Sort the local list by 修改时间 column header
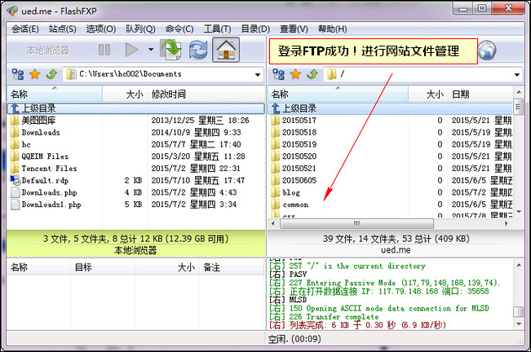Screen dimensions: 531x352 [x=206, y=94]
